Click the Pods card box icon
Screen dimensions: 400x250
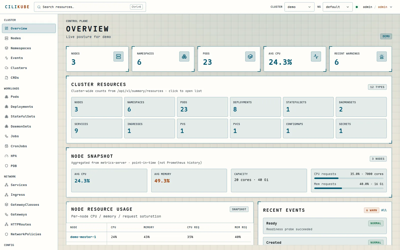pyautogui.click(x=250, y=56)
